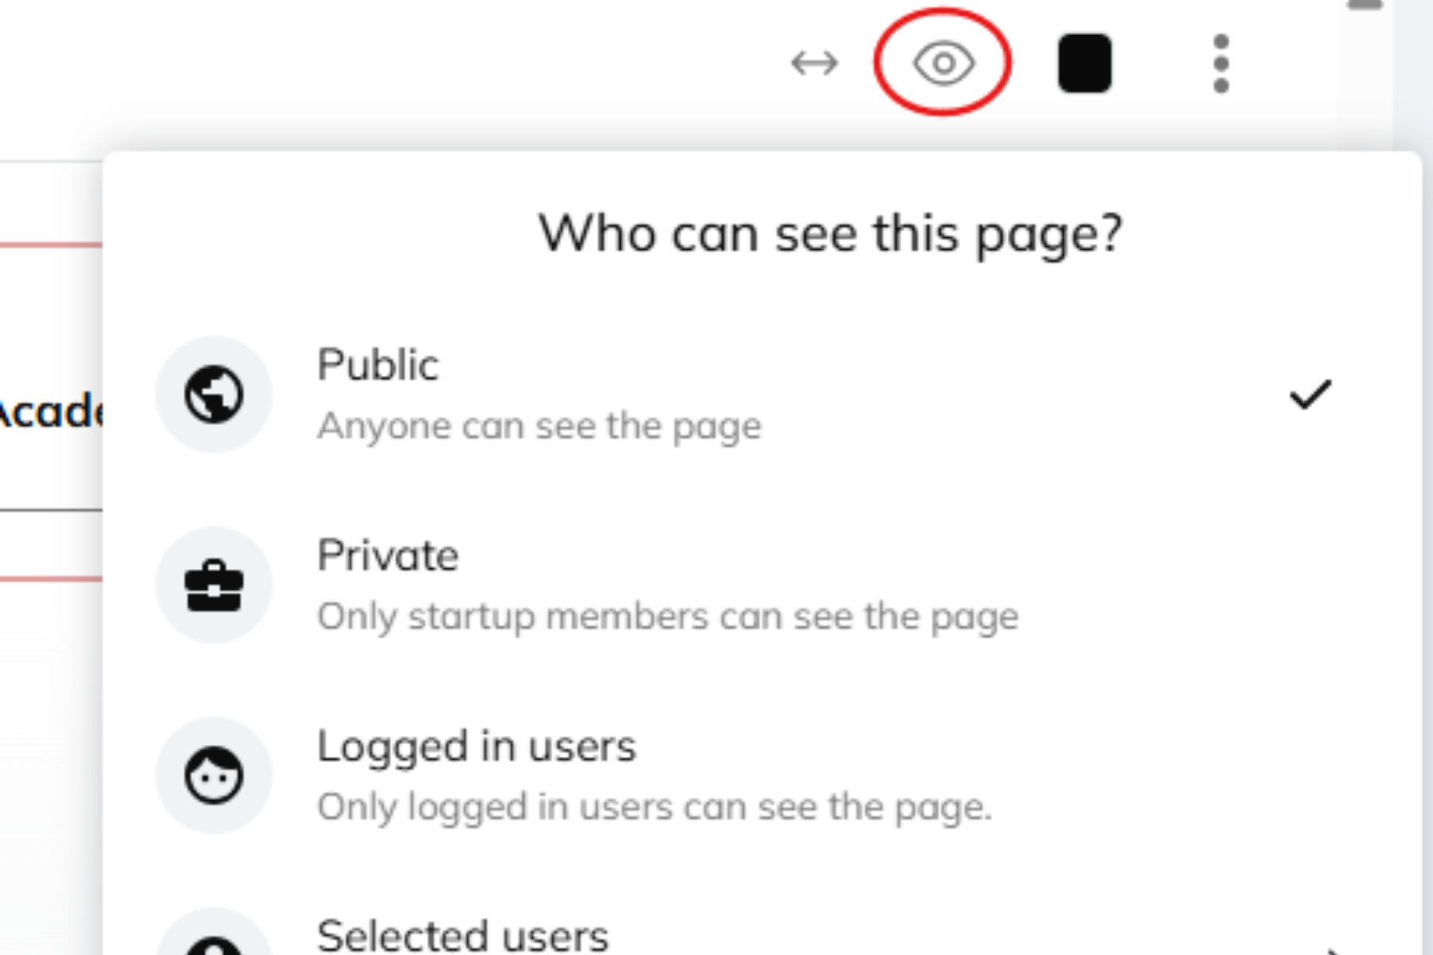
Task: Click the briefcase icon for Private
Action: point(213,585)
